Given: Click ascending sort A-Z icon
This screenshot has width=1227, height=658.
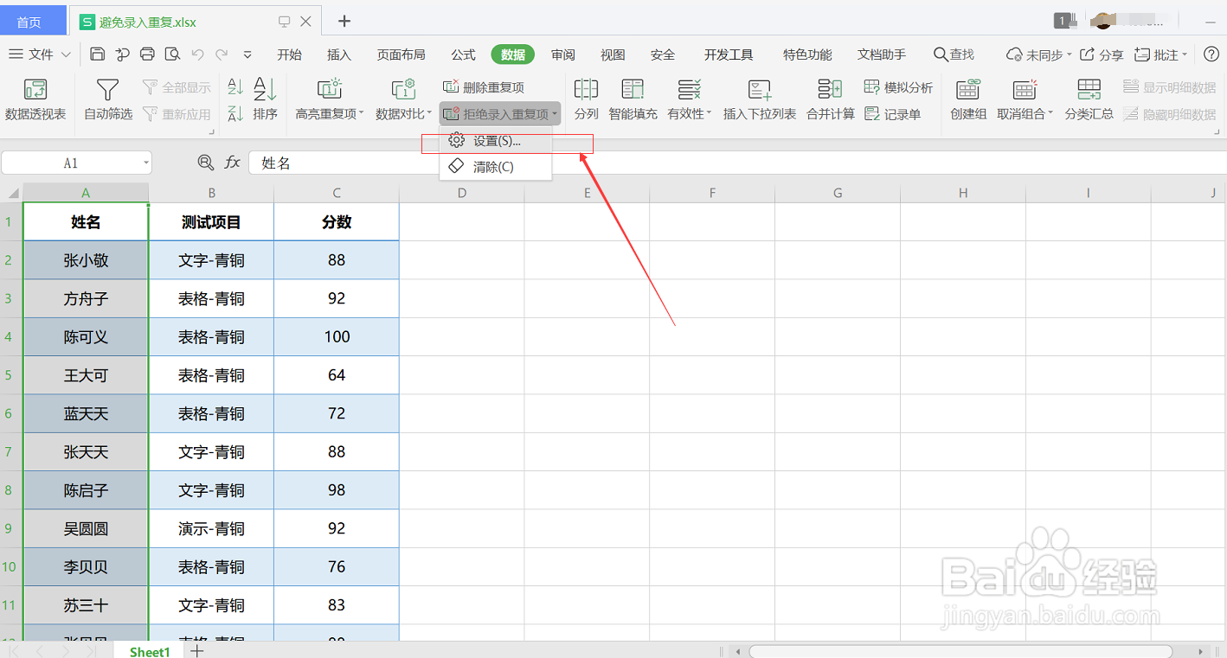Looking at the screenshot, I should point(234,86).
